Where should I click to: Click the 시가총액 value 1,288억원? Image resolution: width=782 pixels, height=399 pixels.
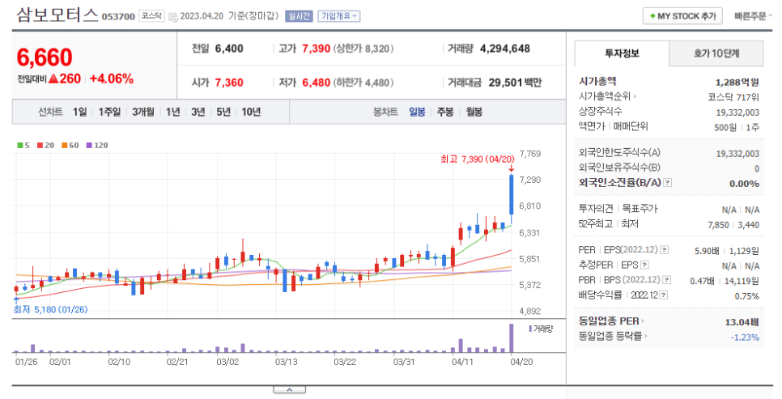[x=737, y=82]
